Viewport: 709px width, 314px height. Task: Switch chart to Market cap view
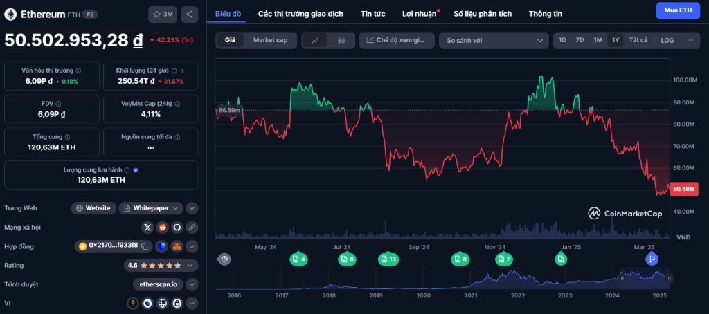271,40
